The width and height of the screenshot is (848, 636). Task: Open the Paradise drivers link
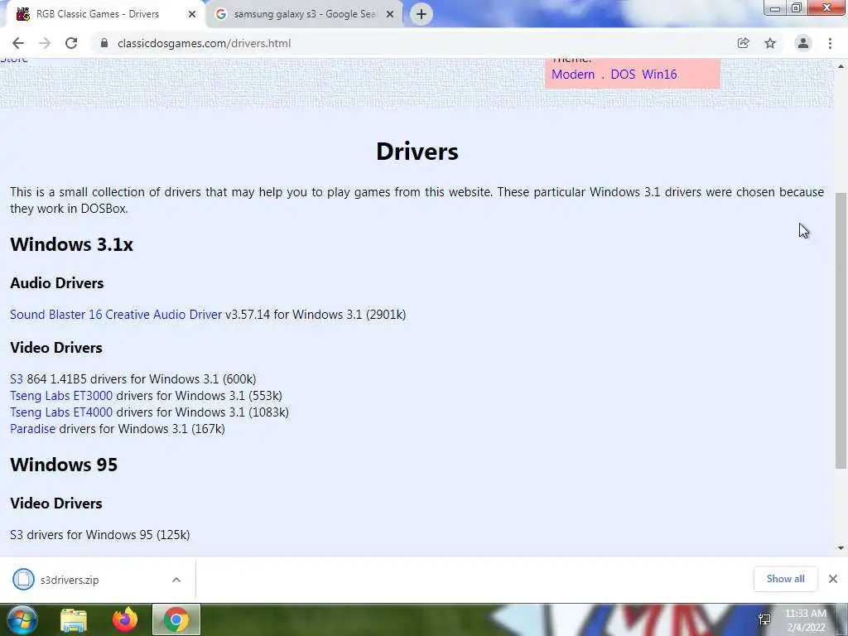tap(32, 429)
